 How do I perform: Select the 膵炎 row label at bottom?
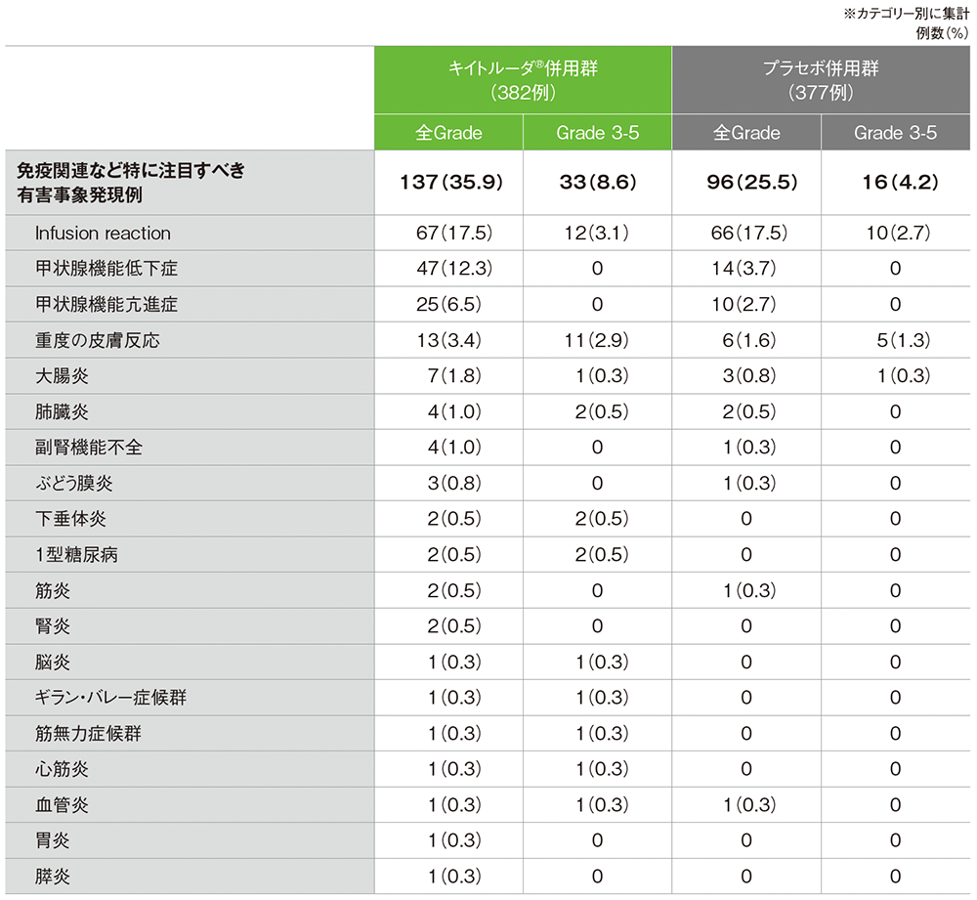point(53,876)
